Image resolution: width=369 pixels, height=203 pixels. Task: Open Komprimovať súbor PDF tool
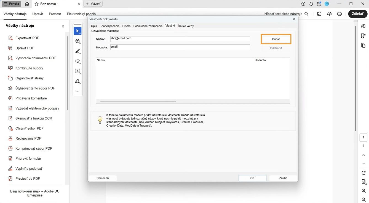[34, 148]
